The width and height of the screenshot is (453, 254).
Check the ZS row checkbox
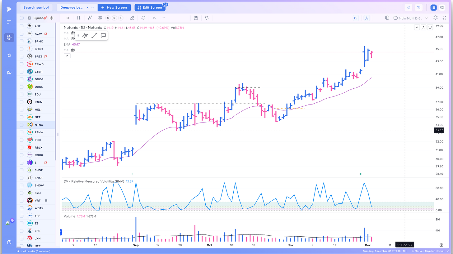(22, 223)
